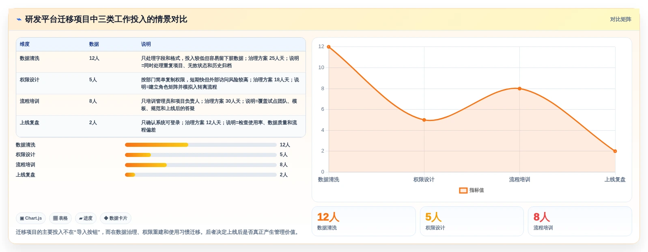Open the 5人 权限设计 data card

coord(472,221)
